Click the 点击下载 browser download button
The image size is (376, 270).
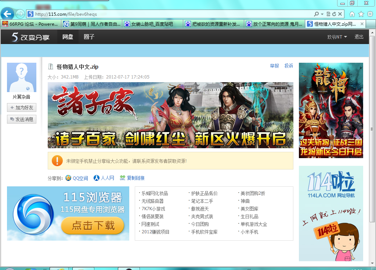[x=93, y=226]
